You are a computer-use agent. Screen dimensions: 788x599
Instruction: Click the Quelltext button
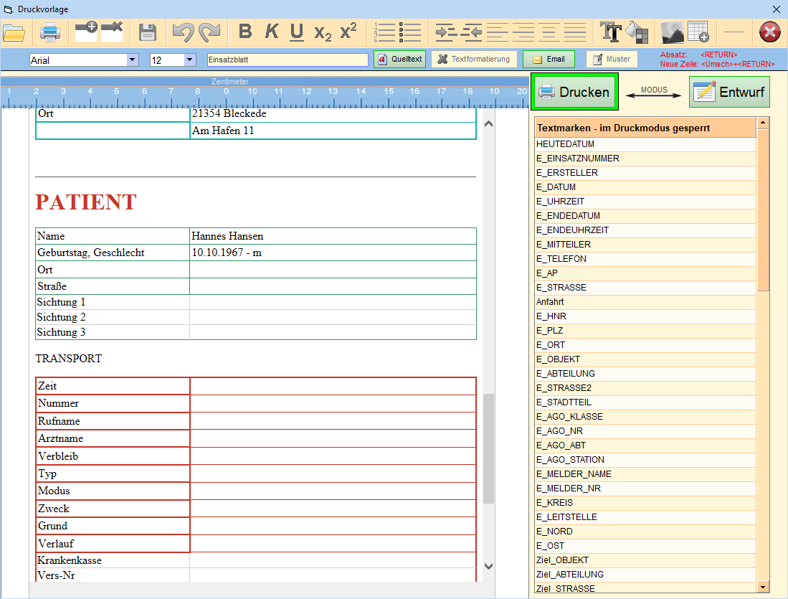coord(399,60)
